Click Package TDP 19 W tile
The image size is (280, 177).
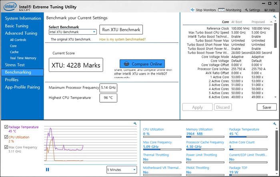tap(248, 171)
